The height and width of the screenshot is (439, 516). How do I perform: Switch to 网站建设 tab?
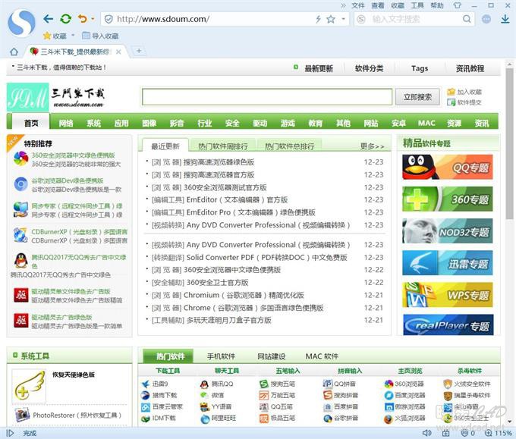271,356
